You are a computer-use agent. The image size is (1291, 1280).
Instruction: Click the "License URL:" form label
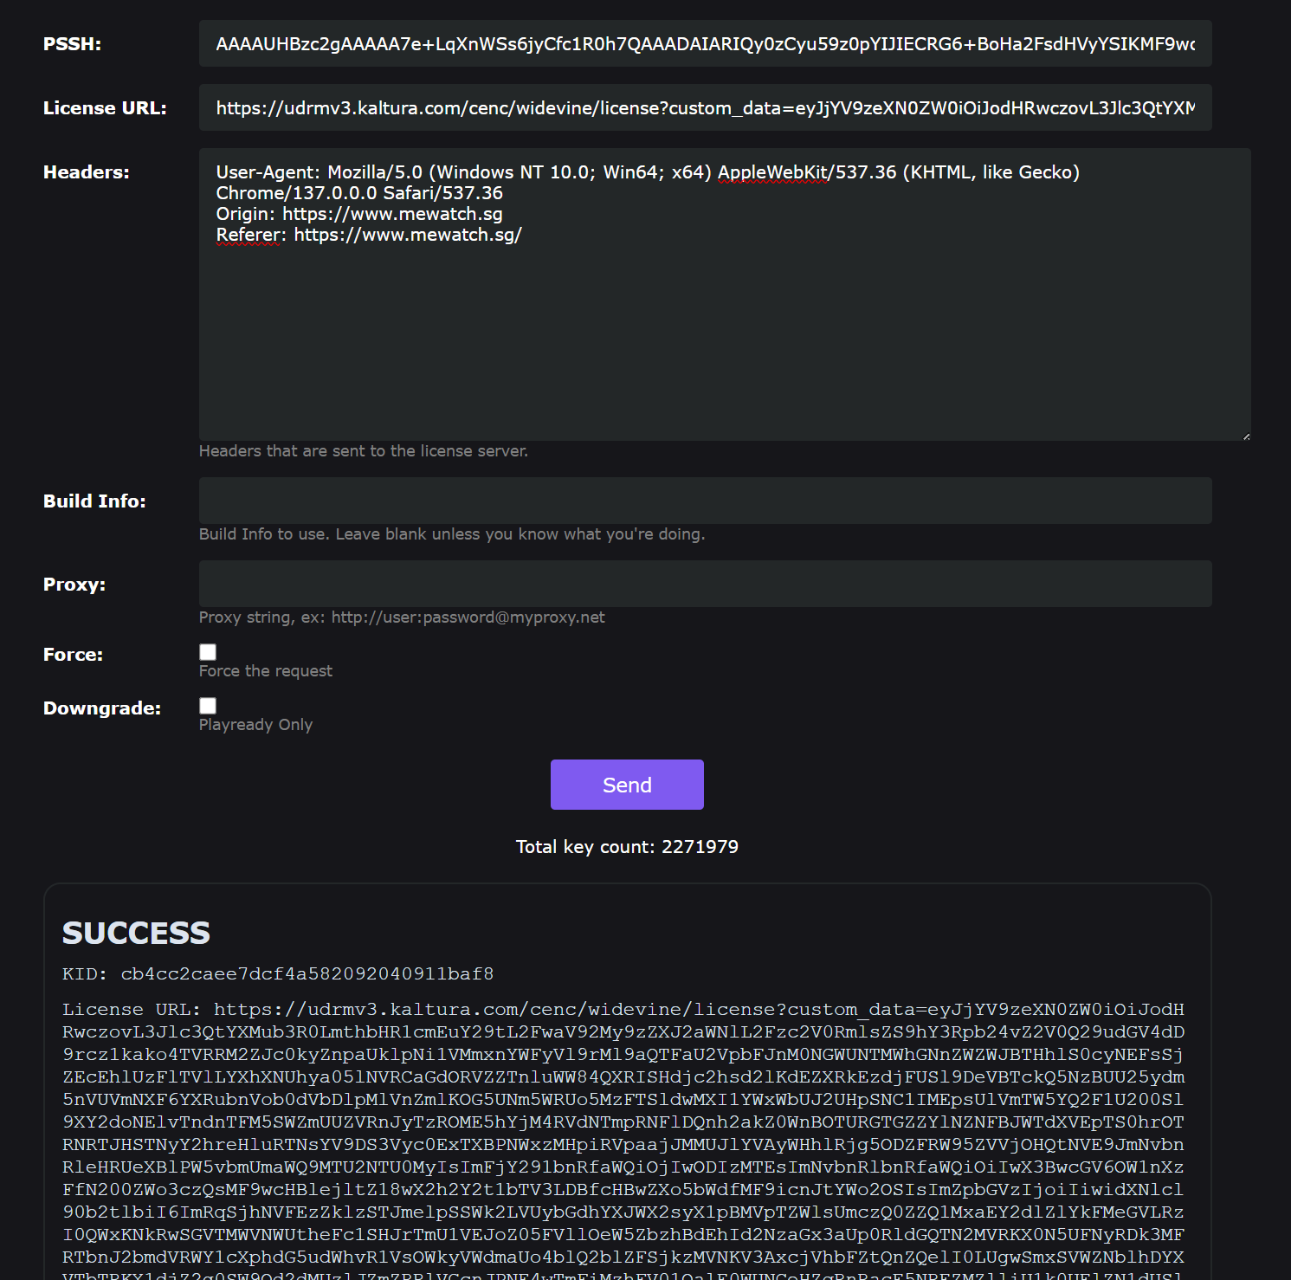pos(105,108)
